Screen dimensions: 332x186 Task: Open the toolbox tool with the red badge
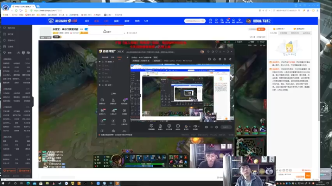pyautogui.click(x=102, y=111)
